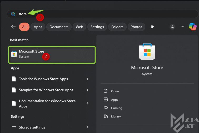This screenshot has width=199, height=133.
Task: Click the Library books icon
Action: (106, 116)
